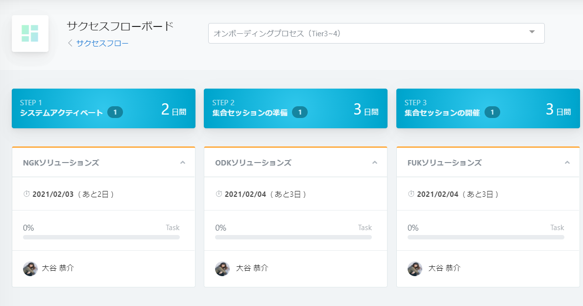583x306 pixels.
Task: Click 大谷 恭介 avatar in NGK card
Action: click(x=30, y=268)
